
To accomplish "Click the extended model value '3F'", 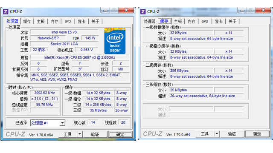I will click(x=80, y=69).
